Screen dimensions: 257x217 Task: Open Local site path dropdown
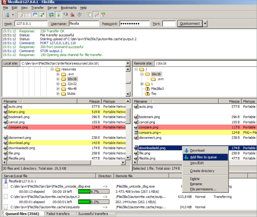tap(128, 63)
